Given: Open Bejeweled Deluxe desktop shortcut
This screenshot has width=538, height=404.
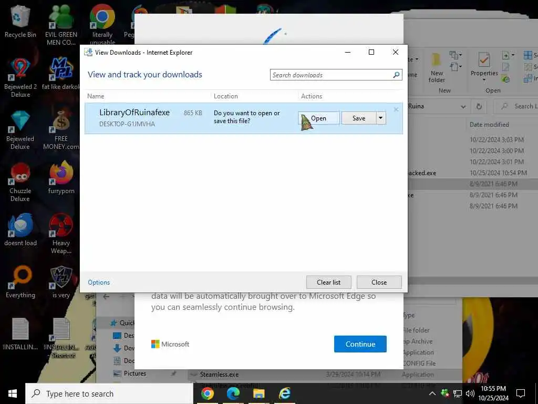Looking at the screenshot, I should tap(20, 130).
